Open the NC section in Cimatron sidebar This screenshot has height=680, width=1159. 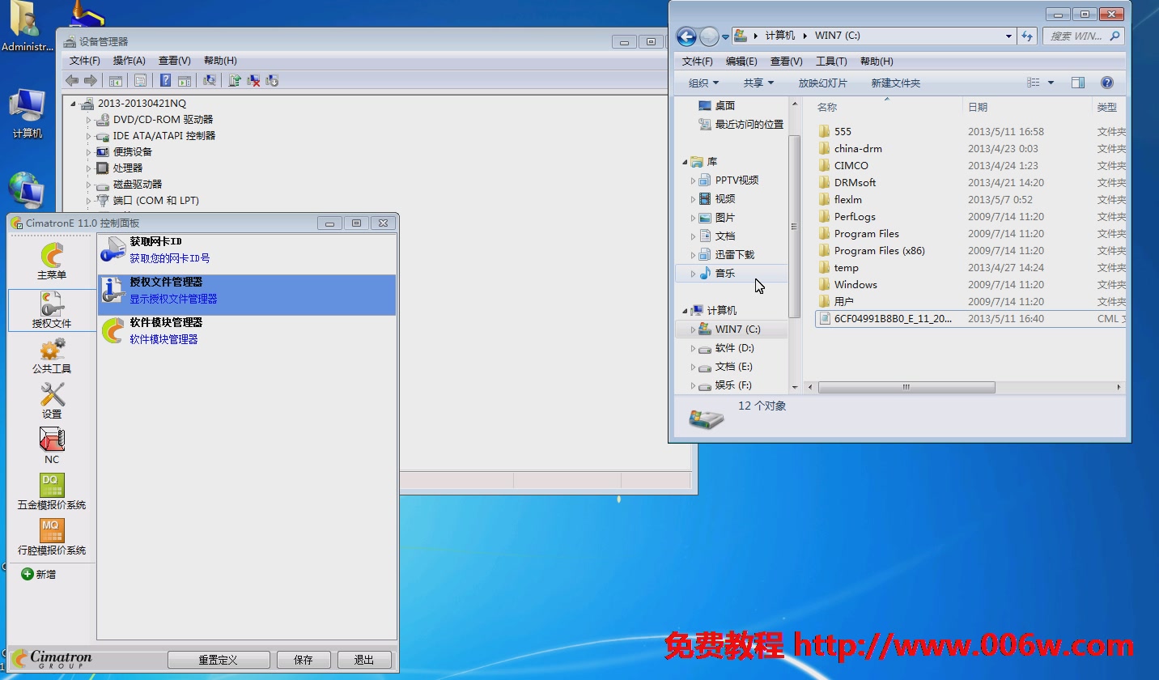pos(52,446)
